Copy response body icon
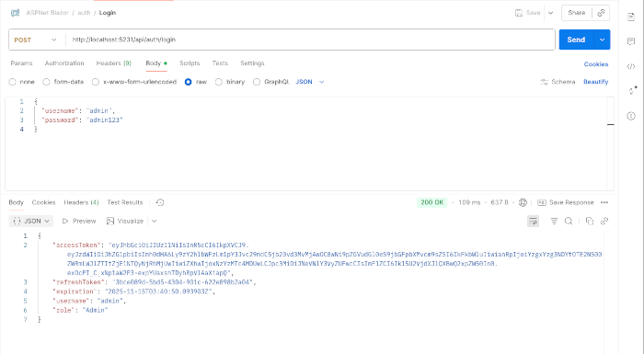Screen dimensions: 644x354 click(x=590, y=221)
